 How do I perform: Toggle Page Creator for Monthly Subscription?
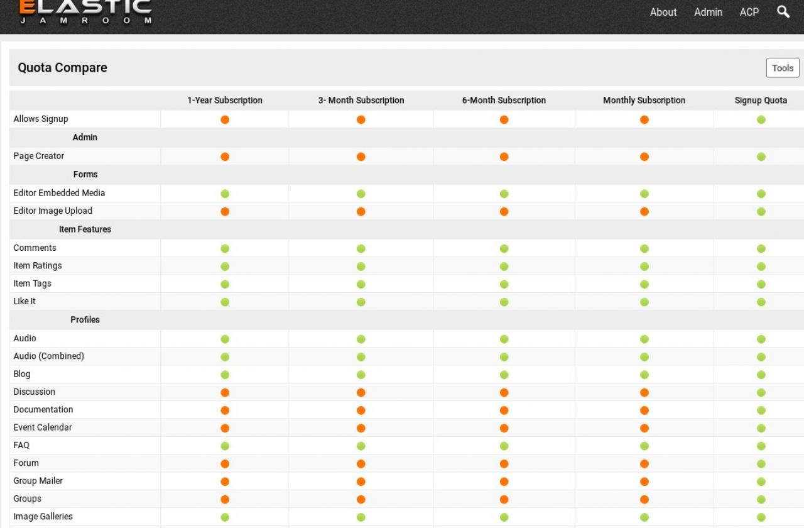click(644, 157)
